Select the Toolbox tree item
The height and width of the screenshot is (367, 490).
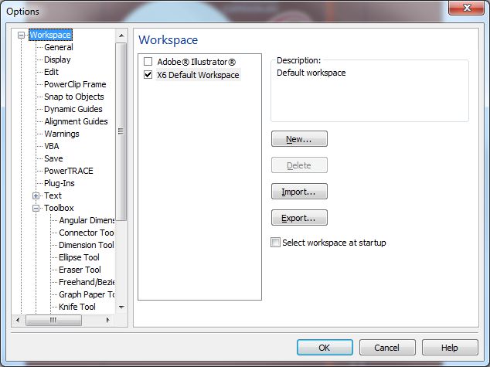click(x=59, y=208)
